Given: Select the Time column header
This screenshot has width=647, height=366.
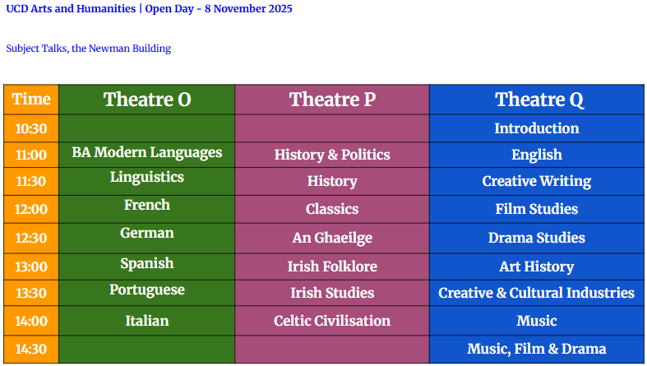Looking at the screenshot, I should coord(31,100).
